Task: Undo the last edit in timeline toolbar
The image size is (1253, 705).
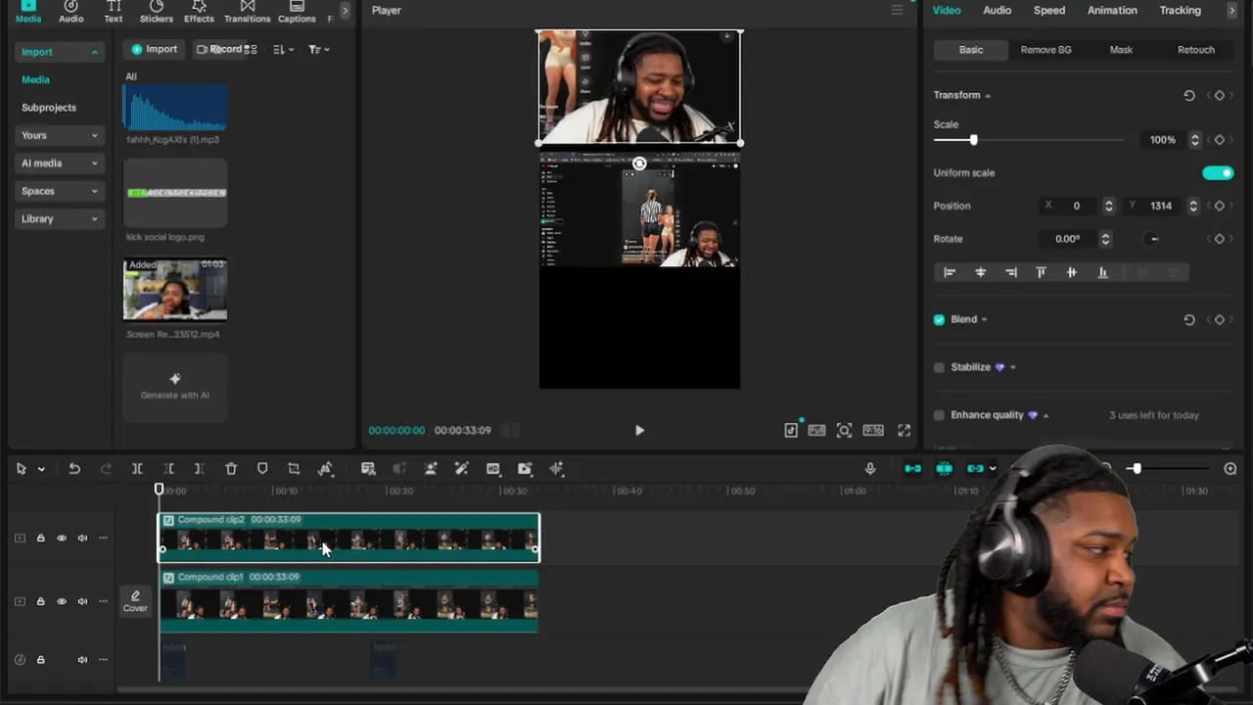Action: pos(74,469)
